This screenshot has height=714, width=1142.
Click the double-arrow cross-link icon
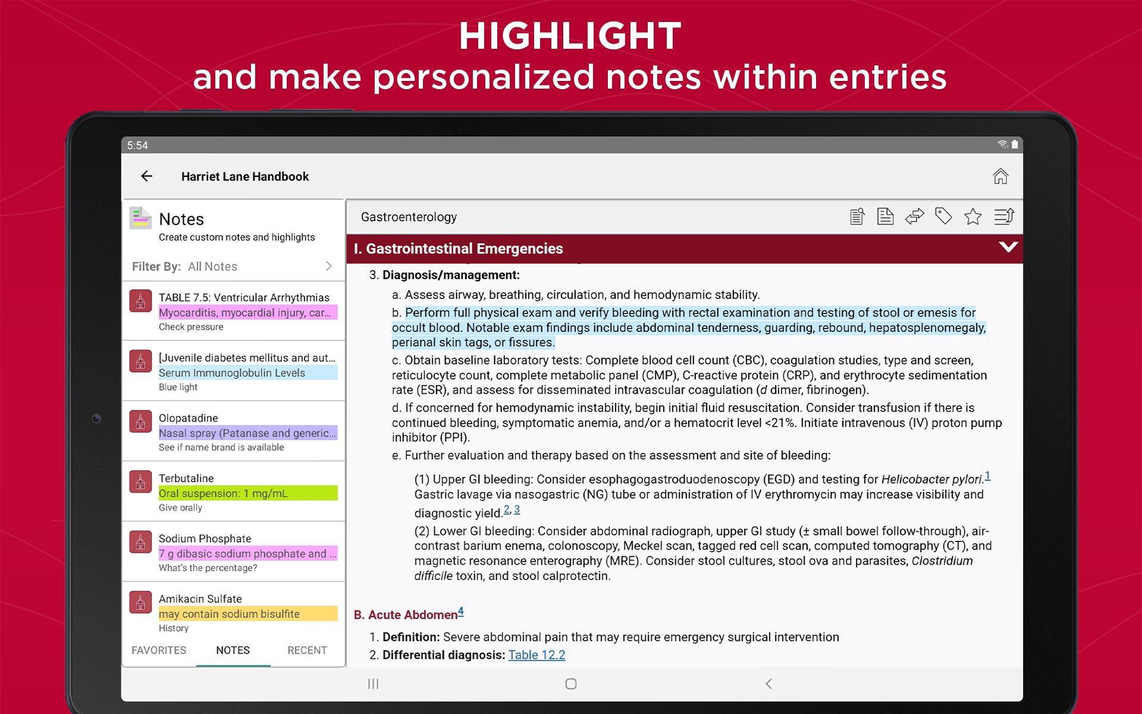914,217
